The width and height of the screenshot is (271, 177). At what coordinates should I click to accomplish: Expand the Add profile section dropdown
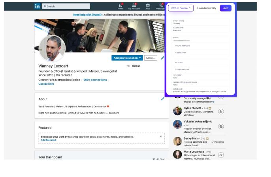click(x=127, y=58)
